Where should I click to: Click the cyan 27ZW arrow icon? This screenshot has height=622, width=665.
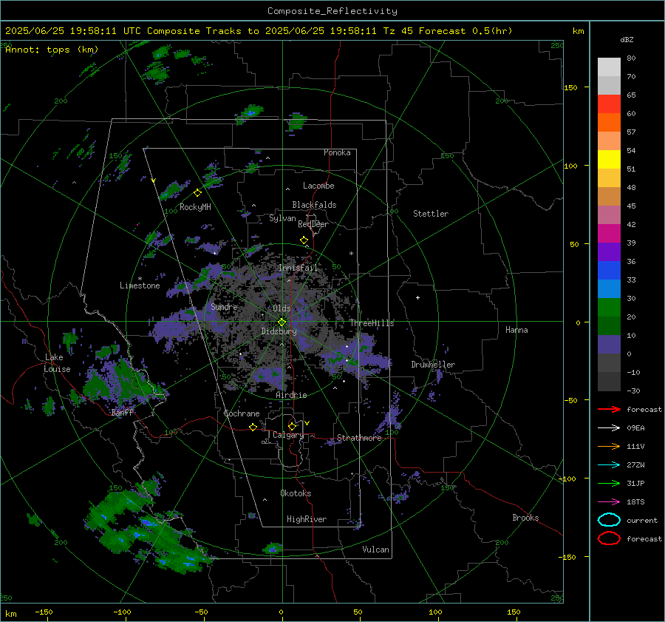point(609,465)
